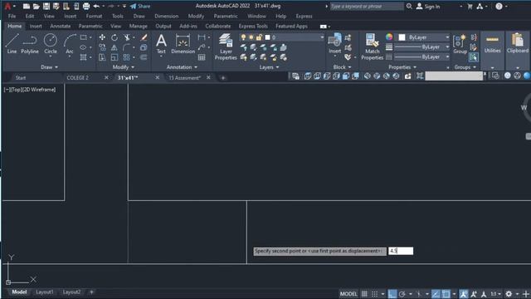Screen dimensions: 531x299
Task: Activate Match Properties
Action: (372, 47)
